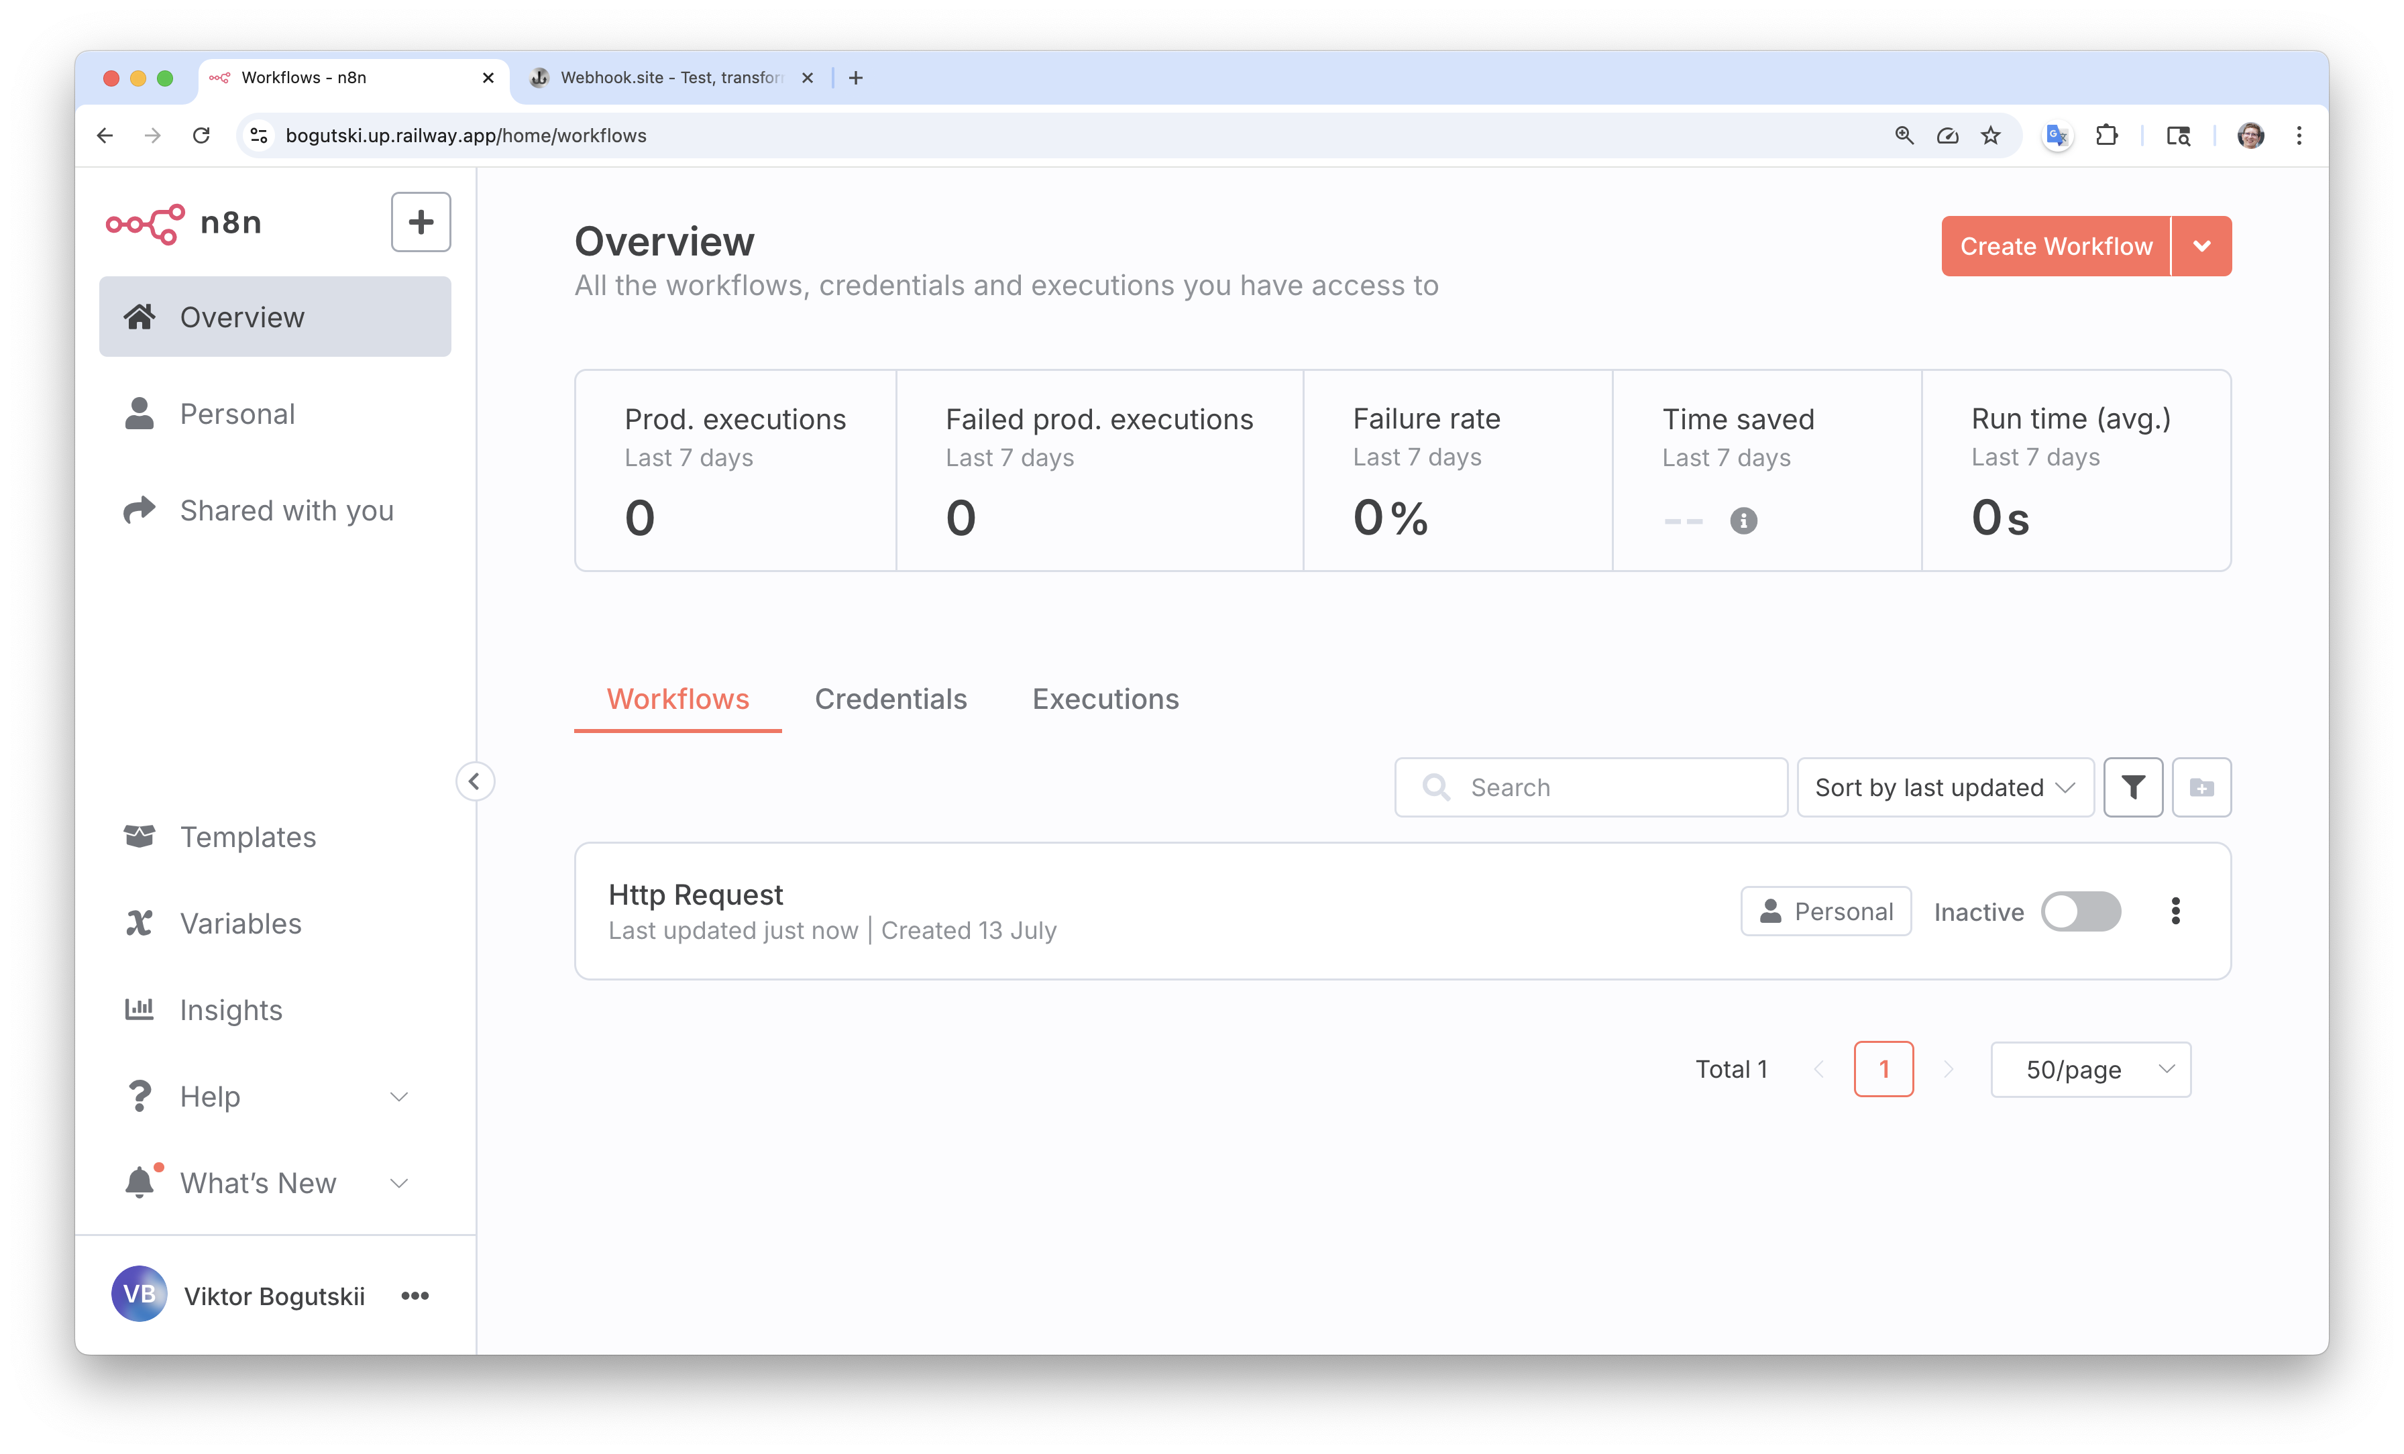Activate the Http Request workflow toggle

(x=2080, y=911)
